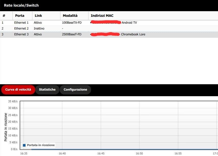Click the Inattivo link status
Viewport: 218px width, 156px height.
pyautogui.click(x=39, y=29)
